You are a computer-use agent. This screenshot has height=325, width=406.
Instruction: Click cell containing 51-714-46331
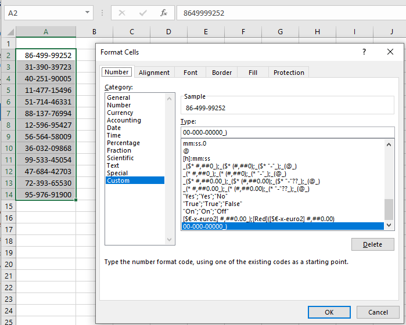click(x=46, y=102)
